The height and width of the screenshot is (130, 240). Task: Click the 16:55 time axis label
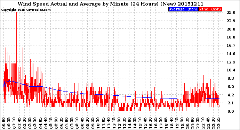156,123
